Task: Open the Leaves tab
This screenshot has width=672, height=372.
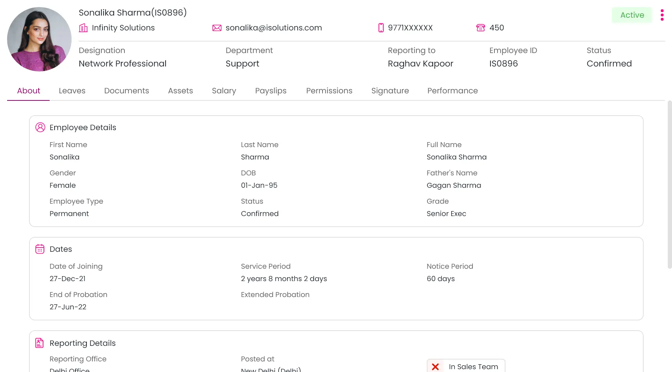Action: 72,91
